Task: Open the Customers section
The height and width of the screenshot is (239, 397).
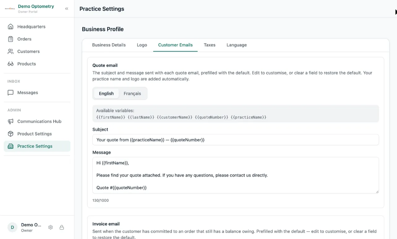Action: (x=37, y=51)
